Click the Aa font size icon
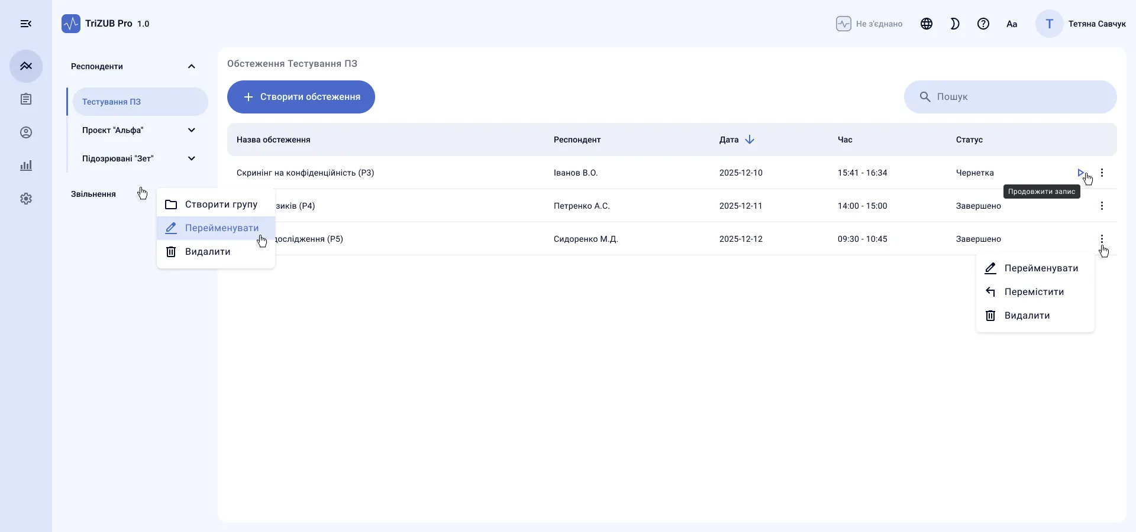The image size is (1136, 532). (x=1012, y=24)
